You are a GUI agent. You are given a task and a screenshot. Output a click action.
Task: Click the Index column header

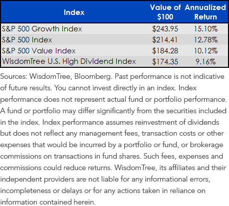pyautogui.click(x=74, y=12)
